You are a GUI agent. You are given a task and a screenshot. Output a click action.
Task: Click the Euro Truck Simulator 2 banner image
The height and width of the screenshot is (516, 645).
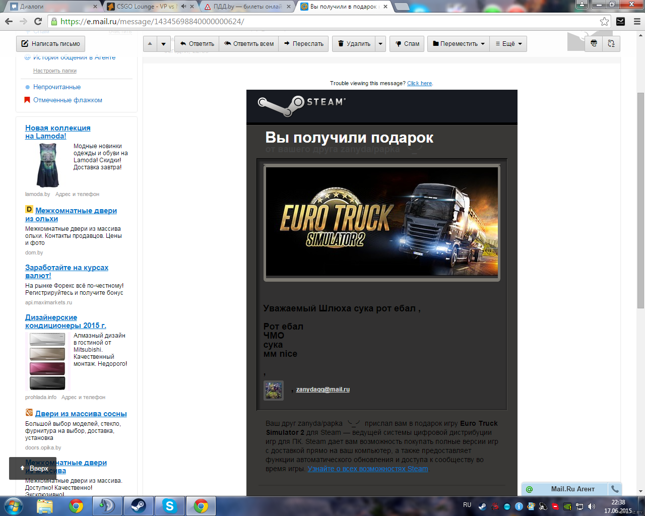point(382,222)
